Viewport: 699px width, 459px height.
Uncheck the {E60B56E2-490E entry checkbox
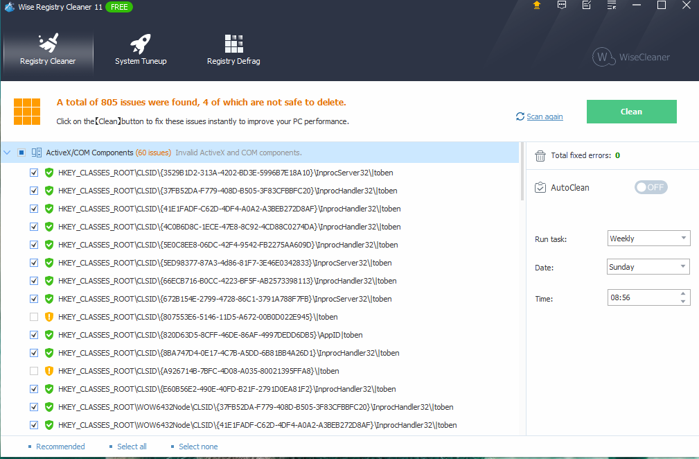point(34,389)
